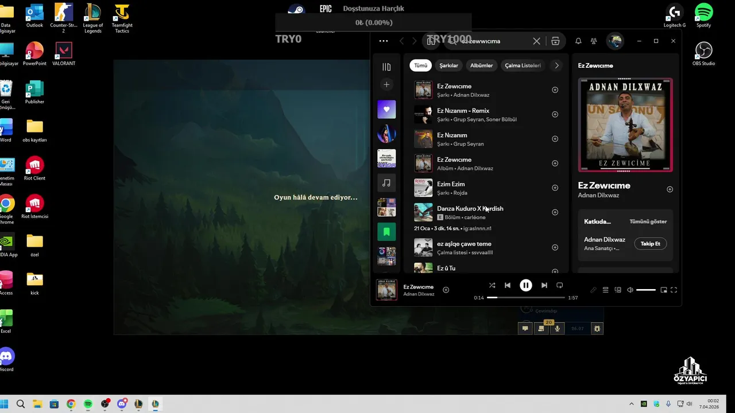Select the Şarkılar filter chip
The image size is (735, 413).
tap(448, 65)
